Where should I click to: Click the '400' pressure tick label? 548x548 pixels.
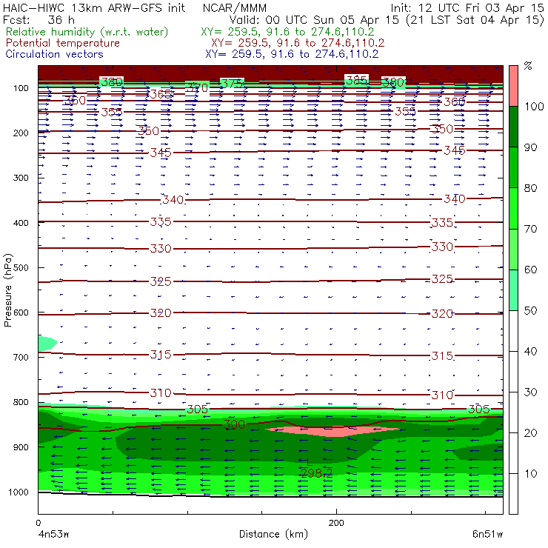21,223
